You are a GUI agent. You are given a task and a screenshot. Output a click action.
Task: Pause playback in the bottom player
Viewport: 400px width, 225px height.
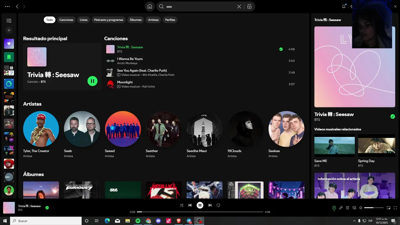200,205
